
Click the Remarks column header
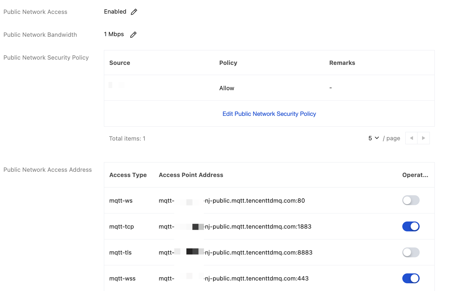342,63
